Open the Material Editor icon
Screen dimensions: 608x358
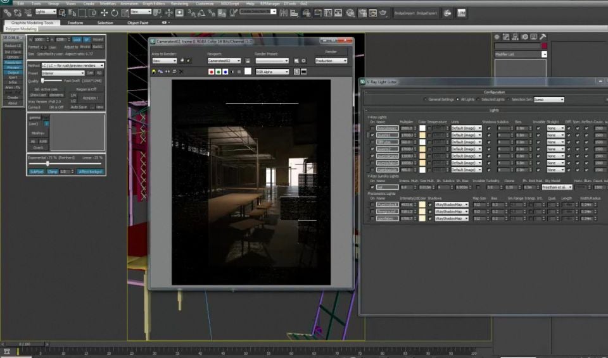coord(350,13)
